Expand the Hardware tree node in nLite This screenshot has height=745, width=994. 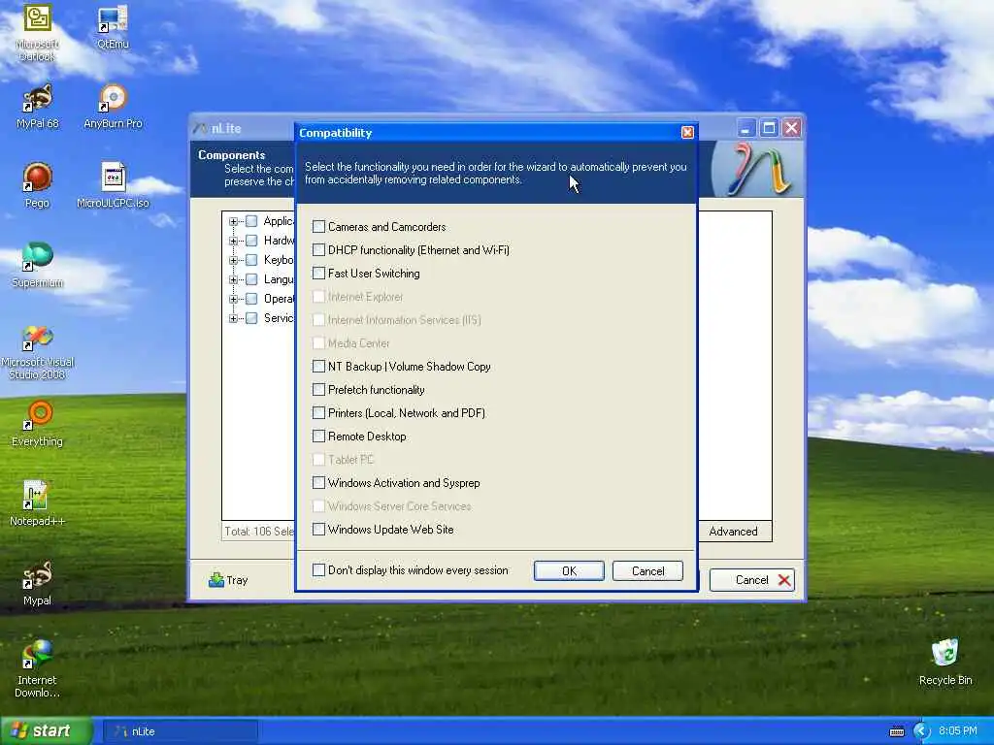tap(233, 241)
